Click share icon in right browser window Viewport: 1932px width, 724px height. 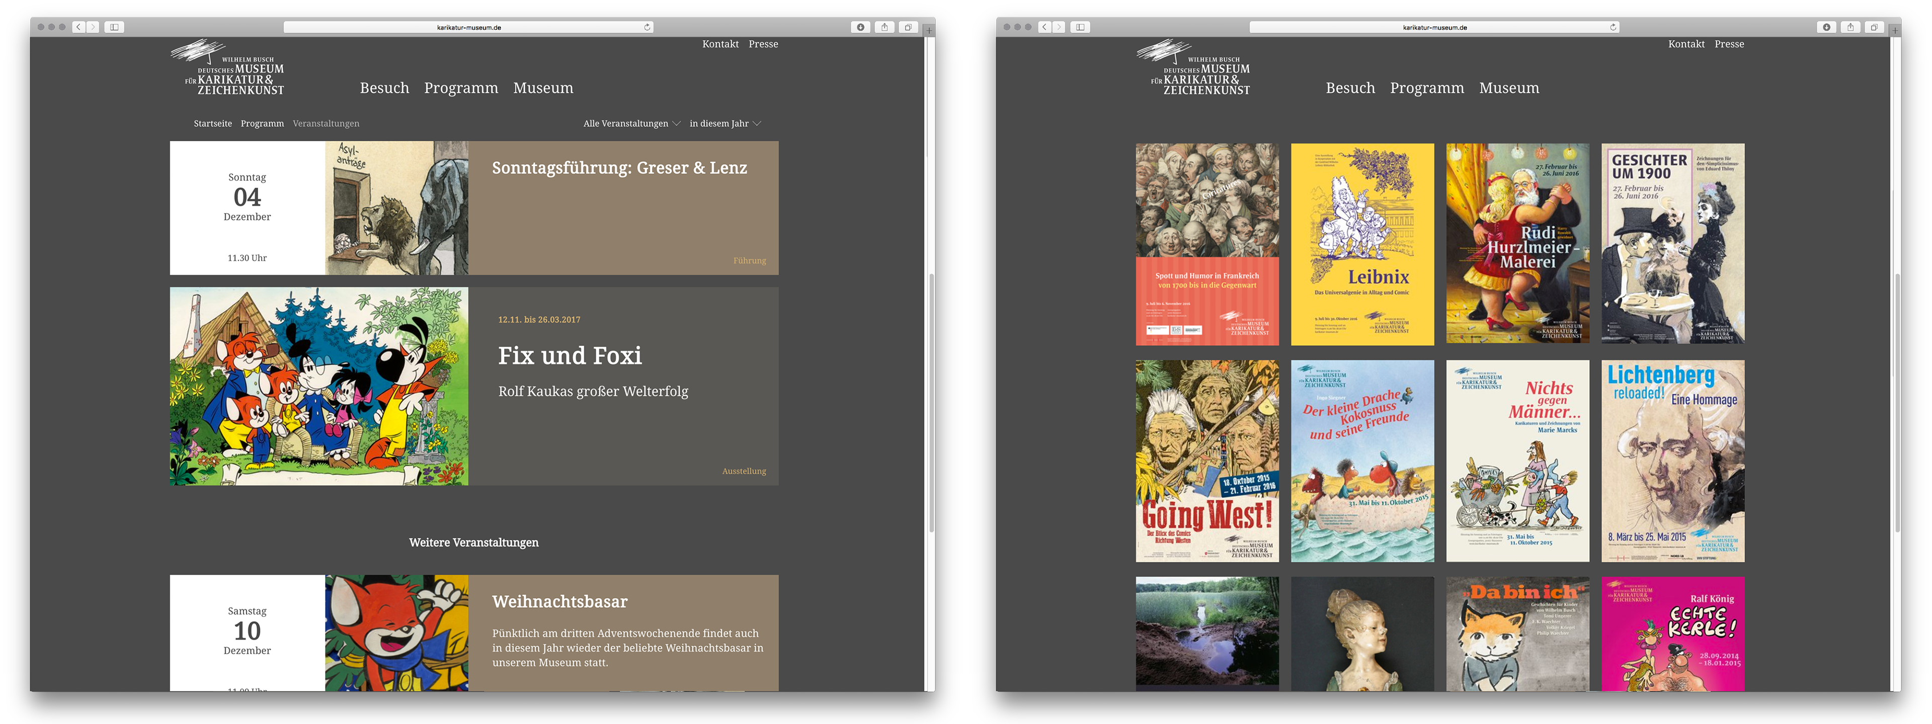1850,27
